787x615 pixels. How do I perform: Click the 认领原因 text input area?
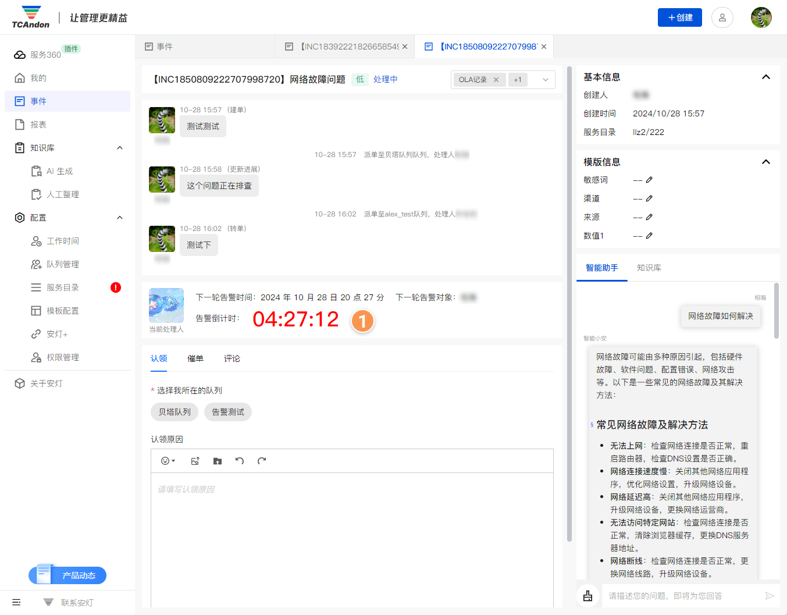(x=352, y=535)
